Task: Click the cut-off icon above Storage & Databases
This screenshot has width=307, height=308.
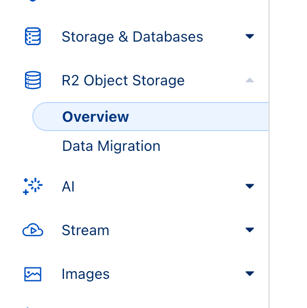Action: 33,1
